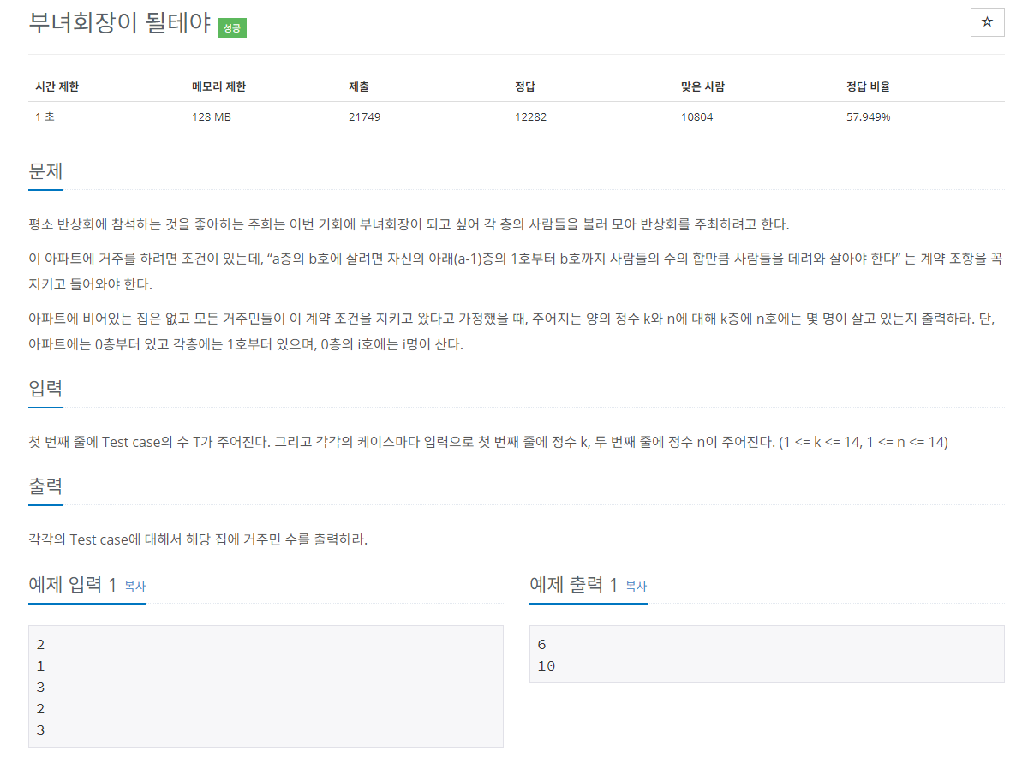This screenshot has height=757, width=1022.
Task: Click the 맞은 사람 column header
Action: (x=702, y=86)
